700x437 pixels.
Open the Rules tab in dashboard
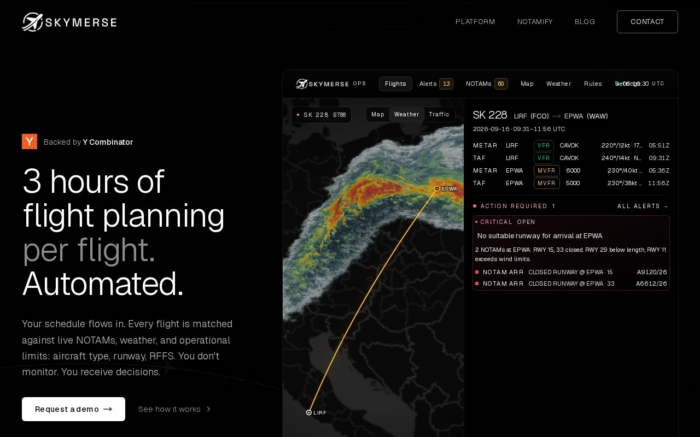(x=593, y=84)
